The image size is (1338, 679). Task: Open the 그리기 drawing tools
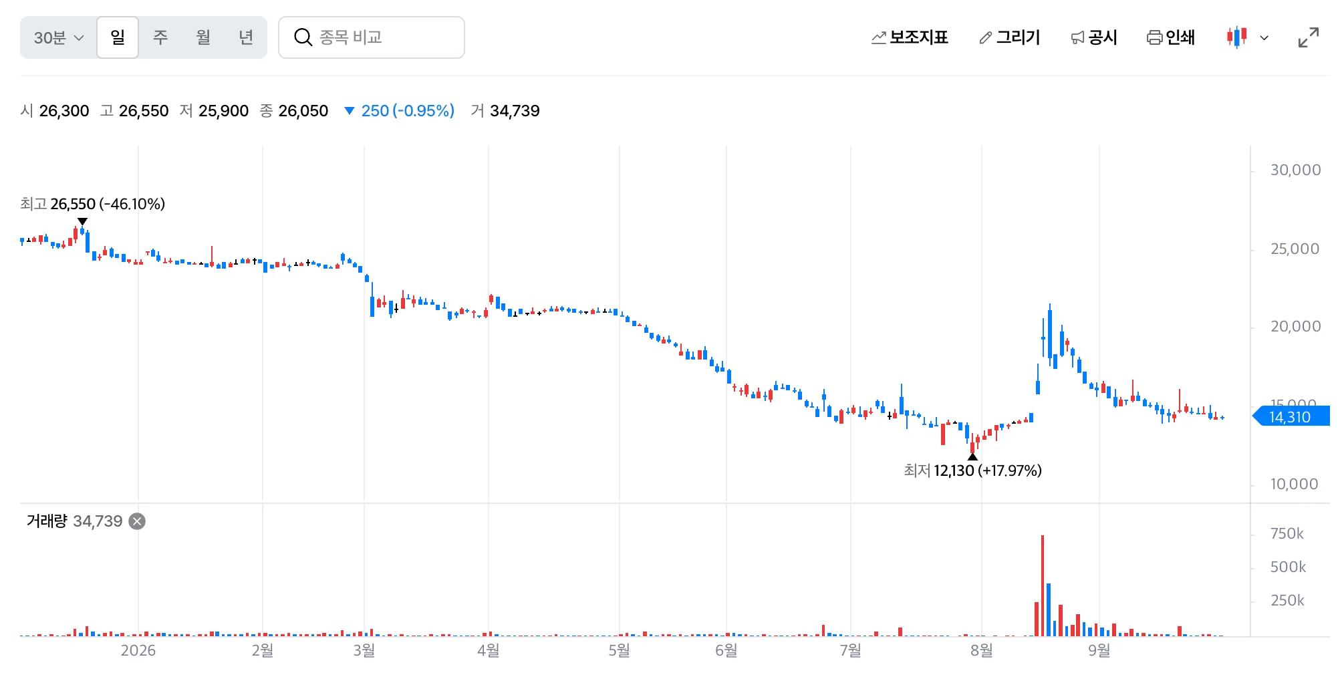1009,37
